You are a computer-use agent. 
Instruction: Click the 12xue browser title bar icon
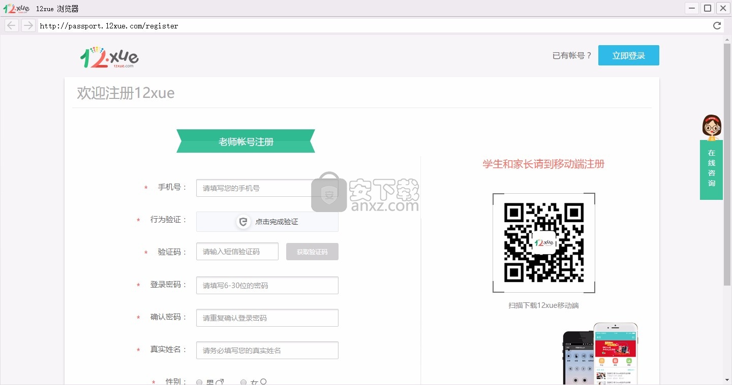[16, 8]
